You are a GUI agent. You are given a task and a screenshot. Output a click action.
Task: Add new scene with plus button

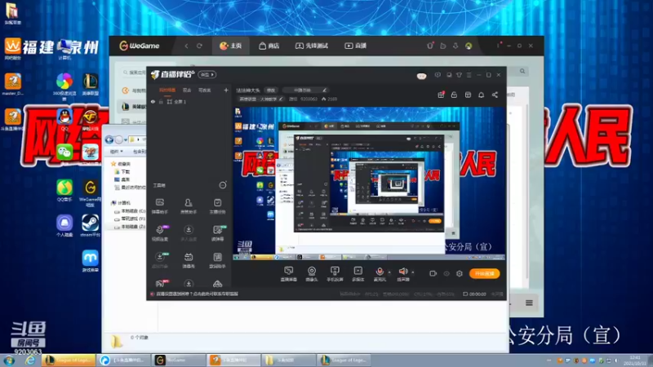226,90
